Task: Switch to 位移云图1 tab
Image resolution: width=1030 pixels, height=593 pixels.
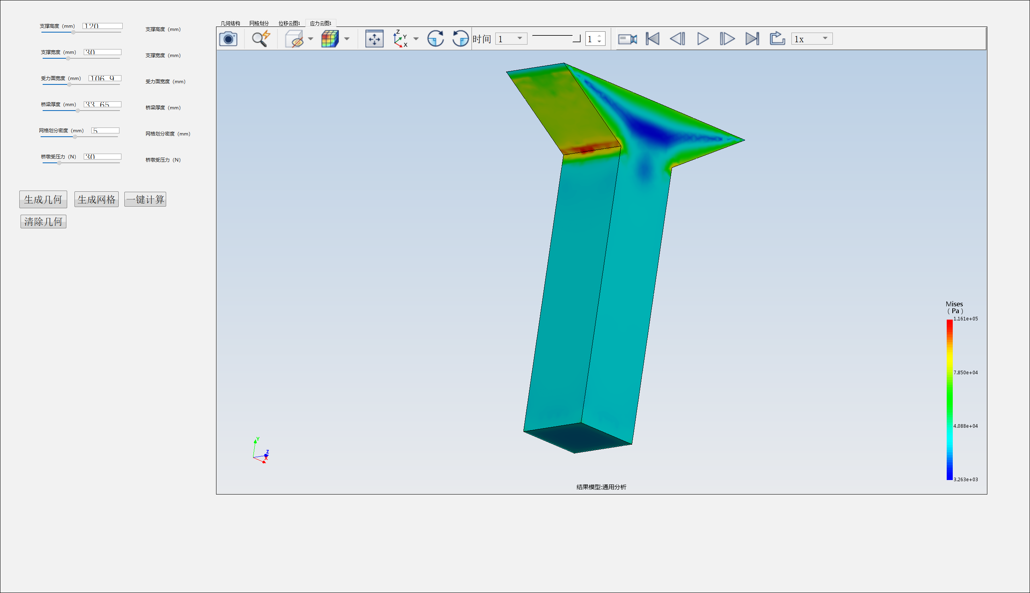Action: click(x=289, y=23)
